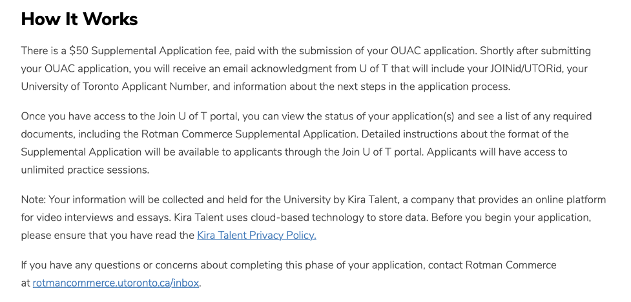Click the How It Works heading

coord(79,19)
